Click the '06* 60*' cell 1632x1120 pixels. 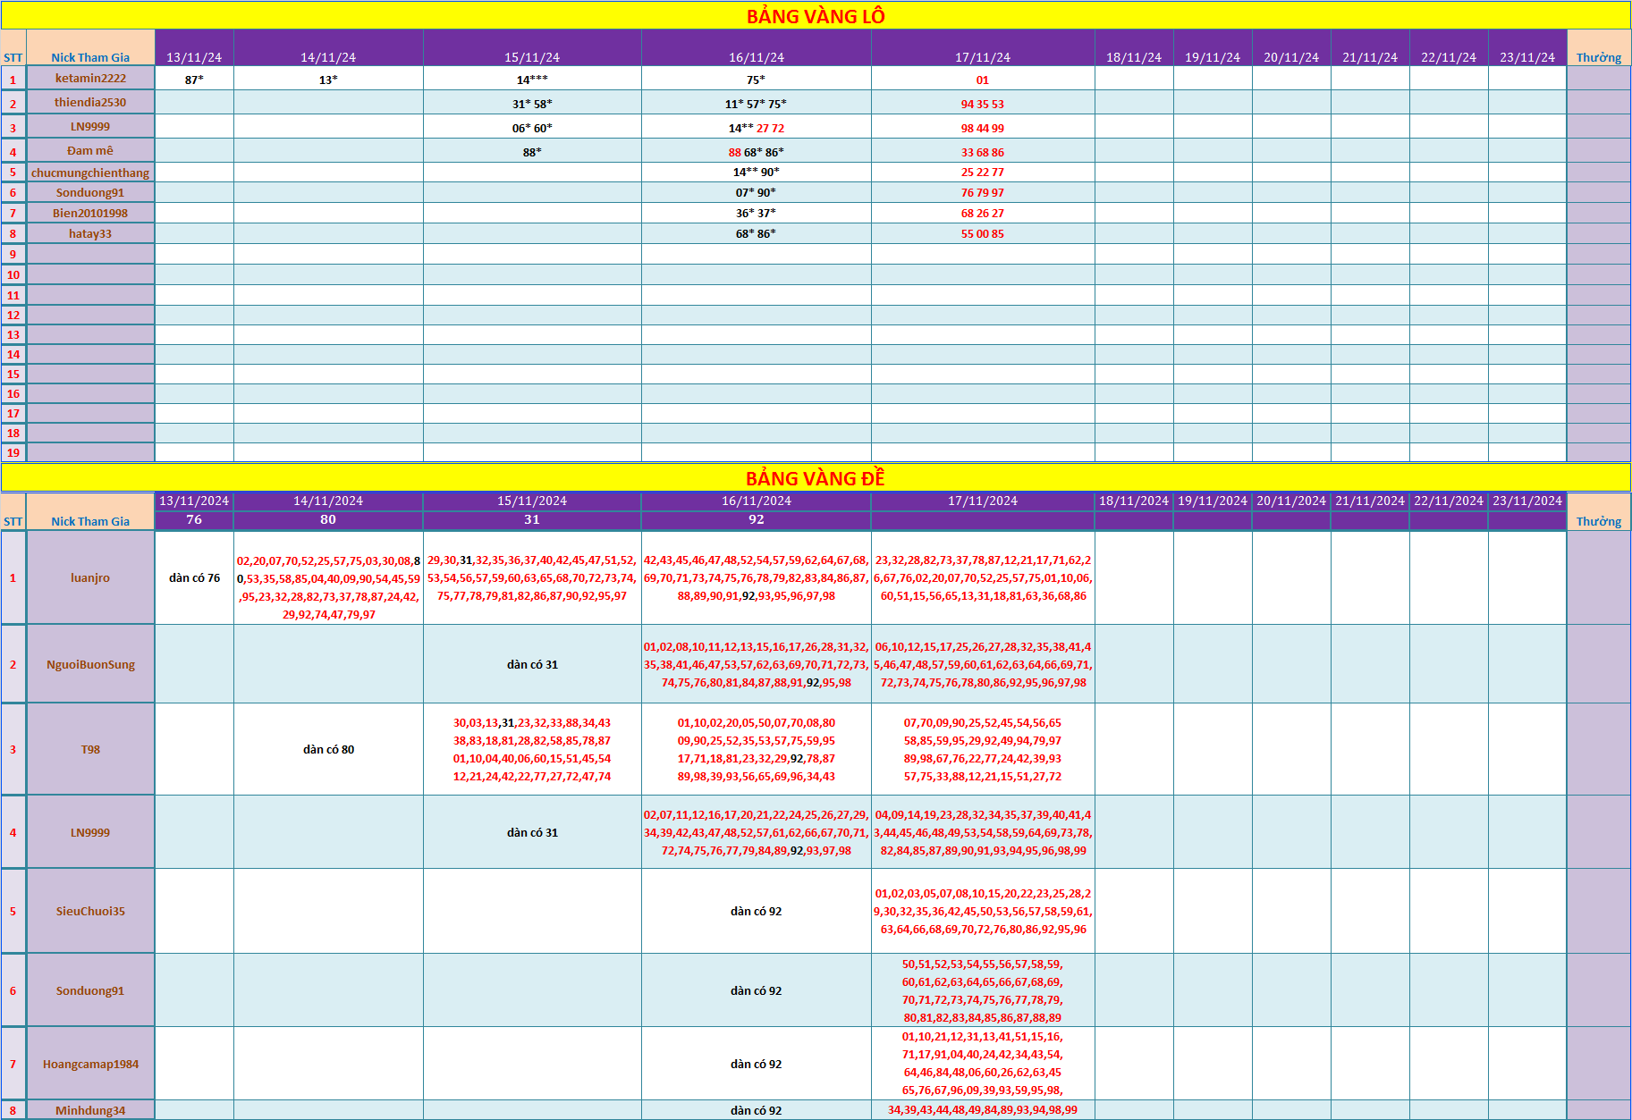click(x=532, y=127)
